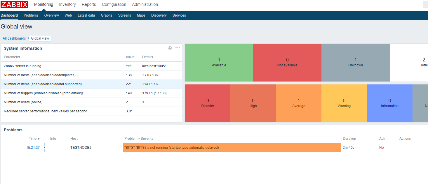This screenshot has height=184, width=428.
Task: Click the Zabbix logo
Action: coord(15,5)
